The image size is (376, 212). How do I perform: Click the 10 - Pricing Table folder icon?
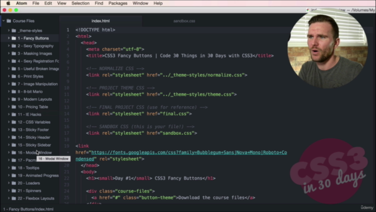(14, 107)
